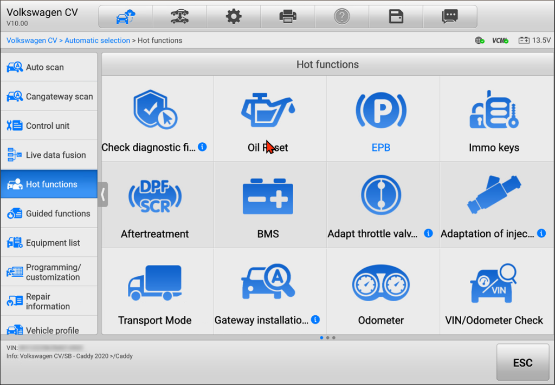
Task: Open BMS battery icon
Action: 268,196
